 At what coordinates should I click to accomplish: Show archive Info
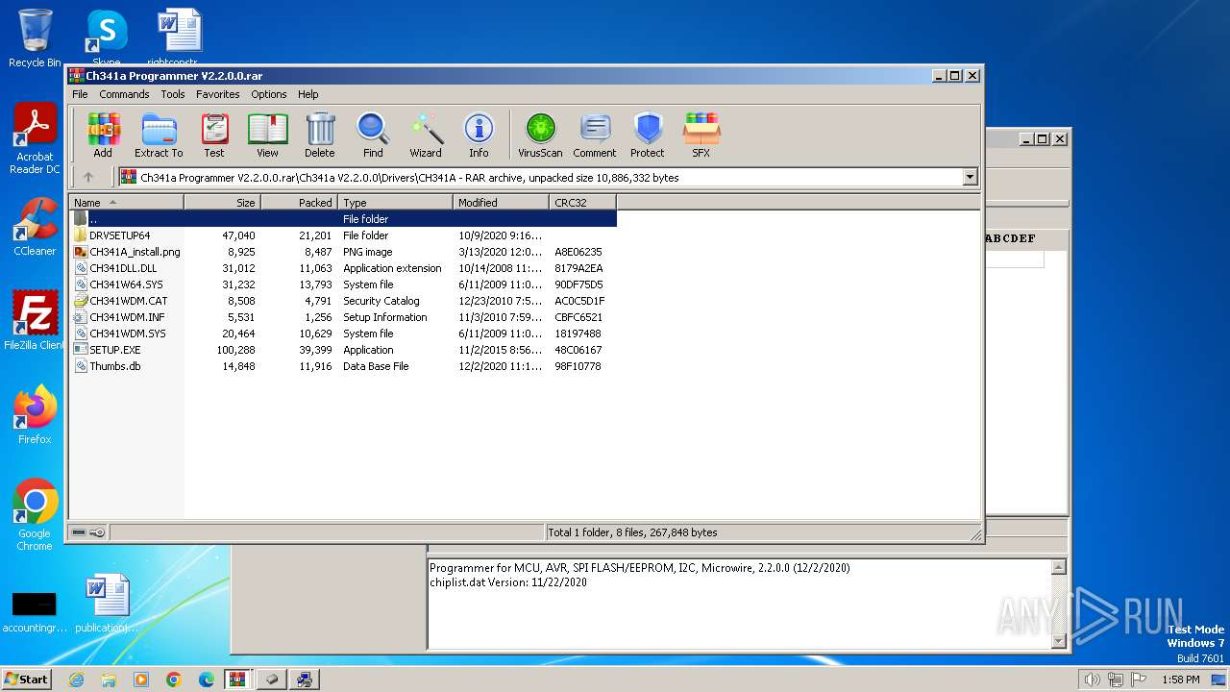(x=479, y=136)
